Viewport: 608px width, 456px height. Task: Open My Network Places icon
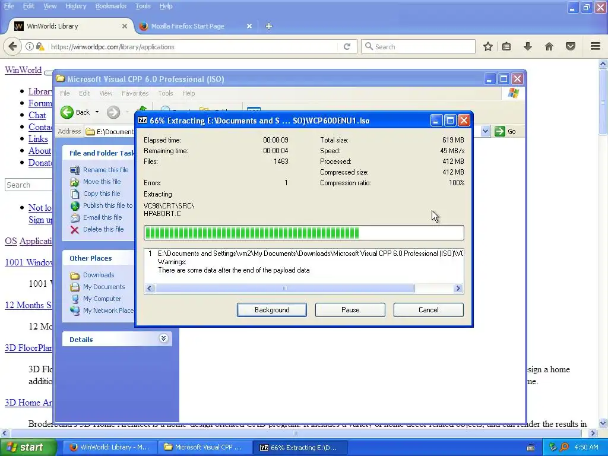(74, 311)
